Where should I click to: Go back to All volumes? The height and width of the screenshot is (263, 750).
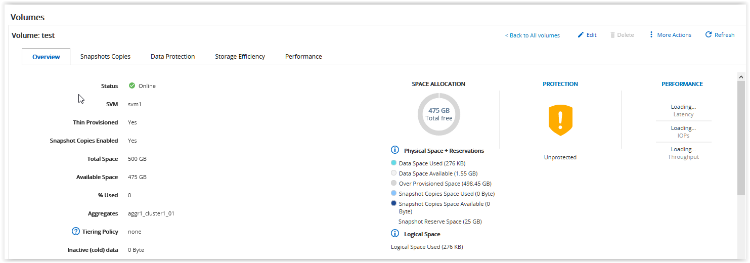pos(532,35)
